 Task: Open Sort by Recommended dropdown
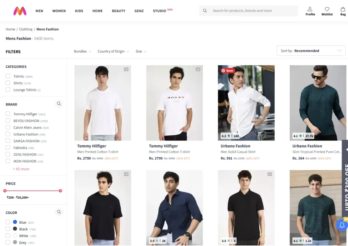(311, 51)
